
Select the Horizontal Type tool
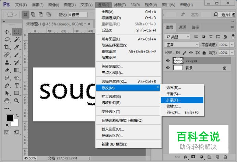[x=17, y=86]
